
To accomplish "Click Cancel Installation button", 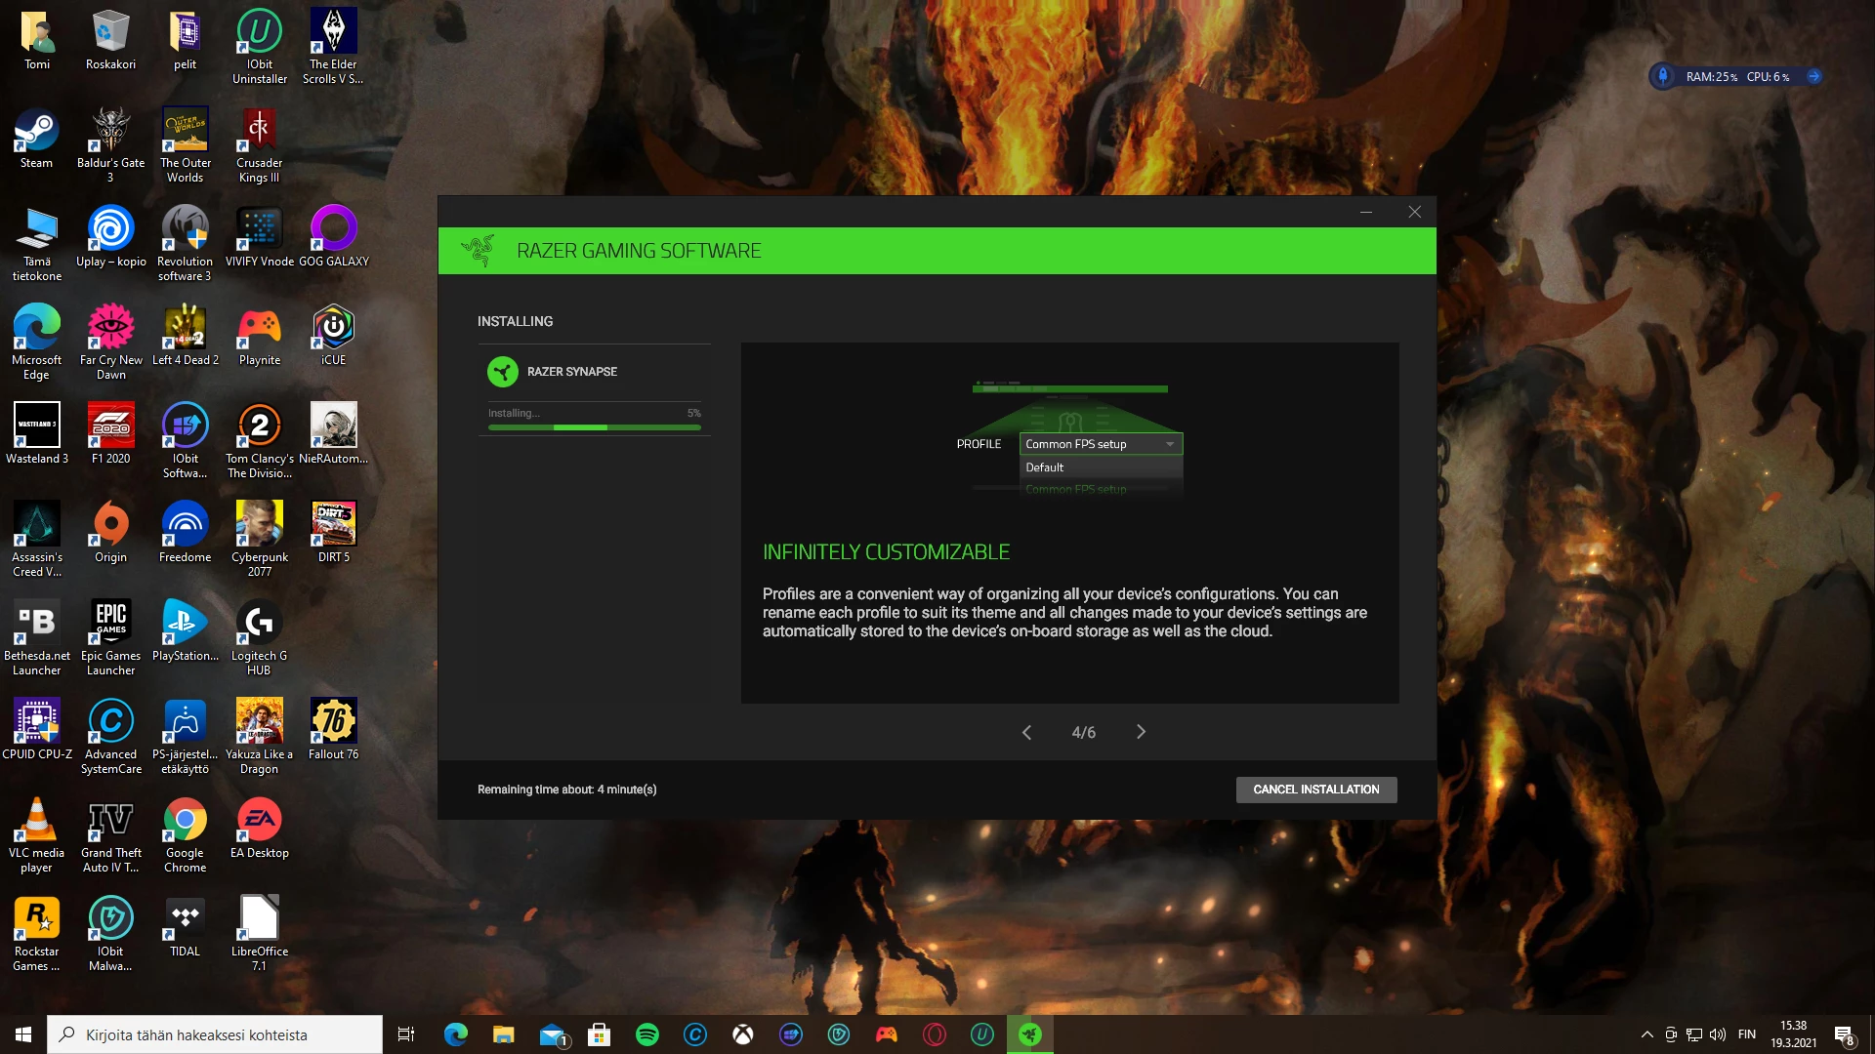I will point(1315,790).
